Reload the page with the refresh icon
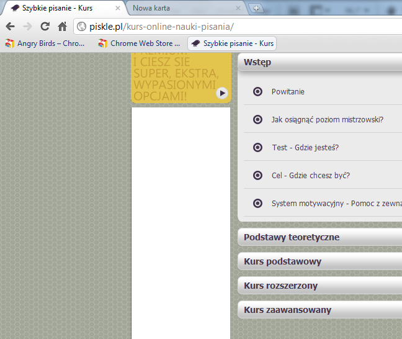This screenshot has width=402, height=339. 45,26
